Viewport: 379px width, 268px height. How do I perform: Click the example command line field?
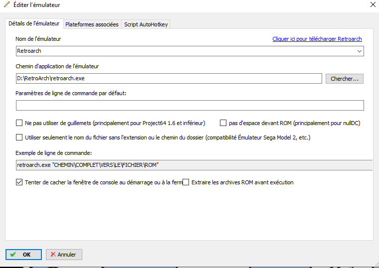tap(194, 165)
